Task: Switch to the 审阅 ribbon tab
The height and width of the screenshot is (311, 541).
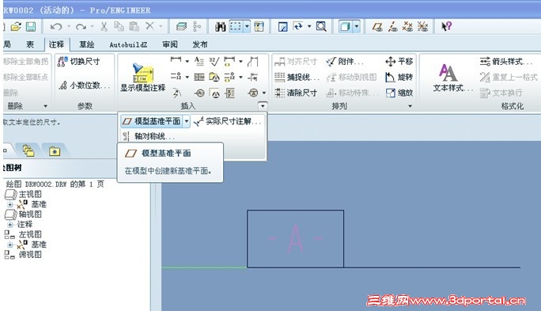Action: 170,44
